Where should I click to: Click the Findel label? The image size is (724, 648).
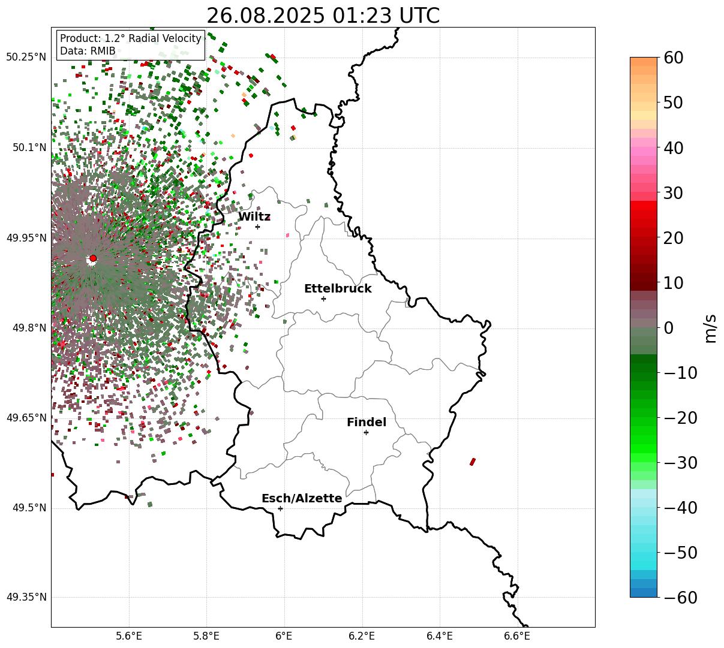366,423
